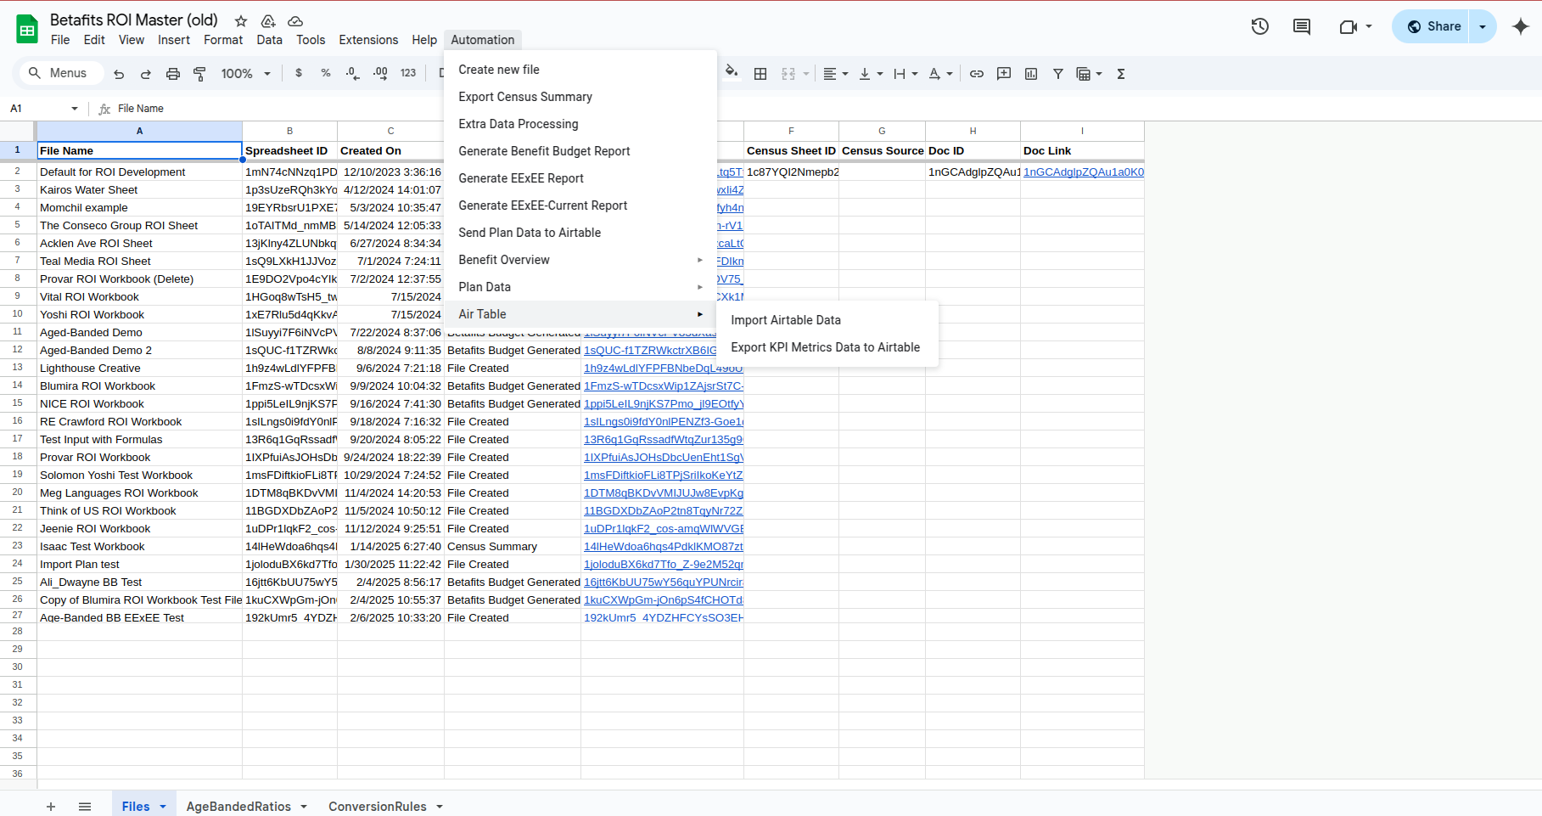Undo the last action
This screenshot has height=816, width=1542.
[119, 74]
